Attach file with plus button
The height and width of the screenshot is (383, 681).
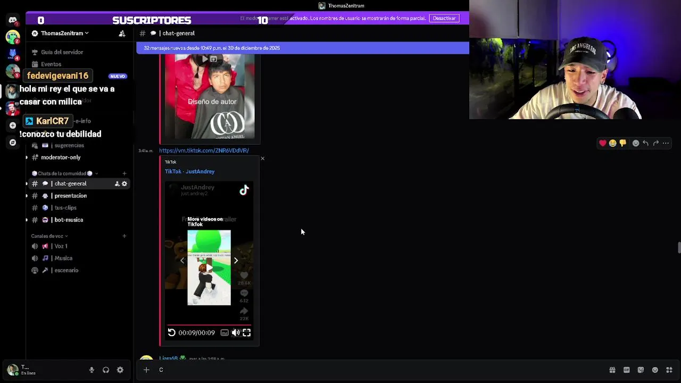pos(146,370)
